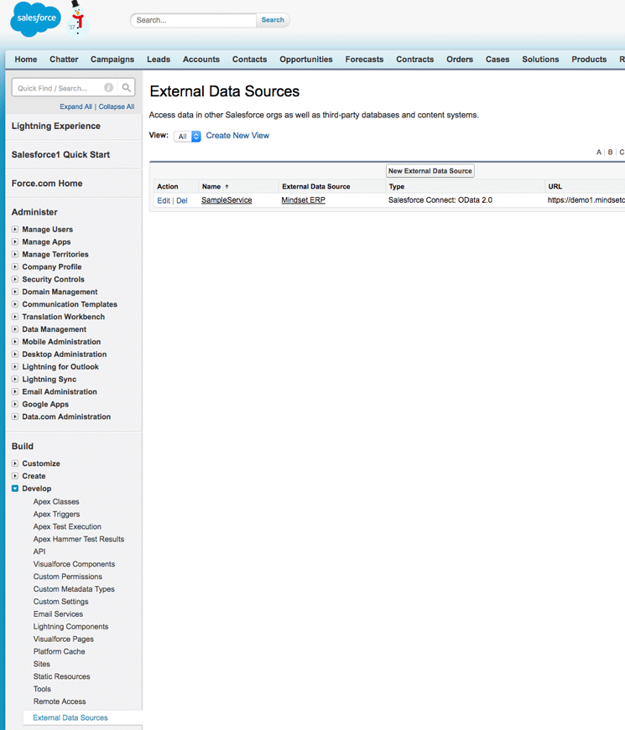Expand the Customize section arrow
This screenshot has height=730, width=625.
pos(15,463)
